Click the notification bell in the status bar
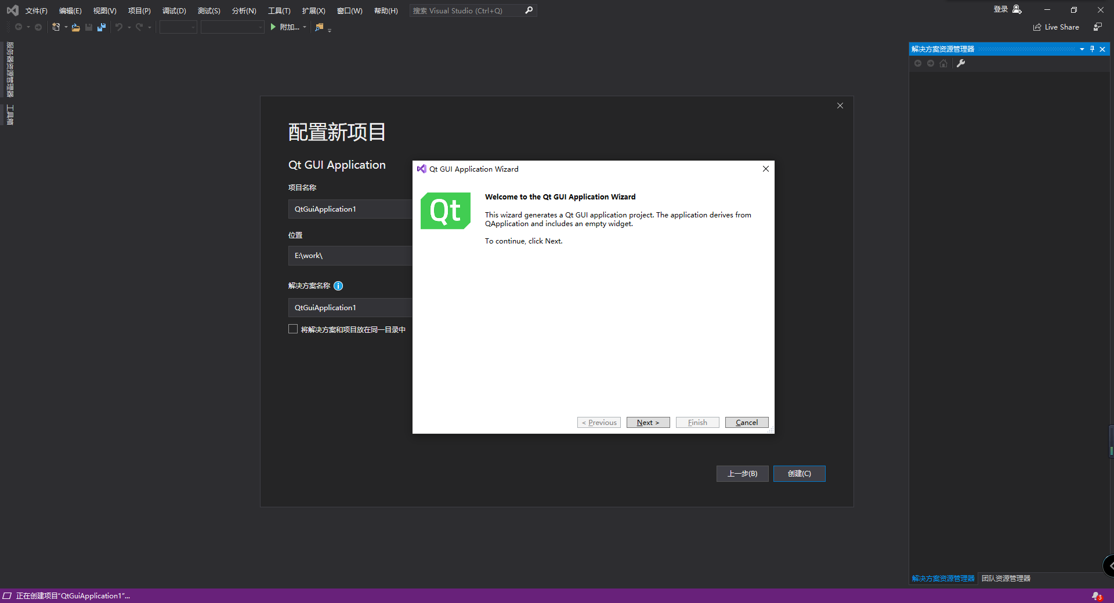Image resolution: width=1114 pixels, height=603 pixels. pos(1096,595)
